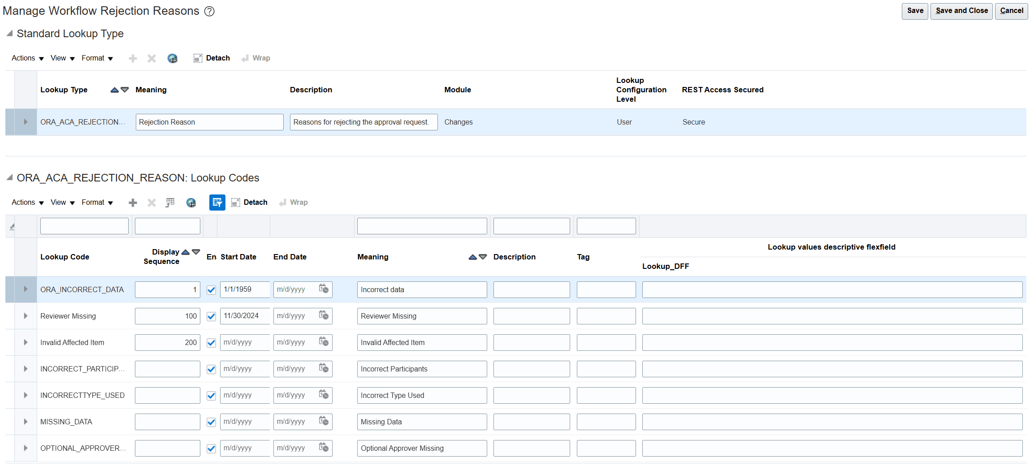Sort Display Sequence column ascending
Viewport: 1030px width, 466px height.
[x=186, y=252]
